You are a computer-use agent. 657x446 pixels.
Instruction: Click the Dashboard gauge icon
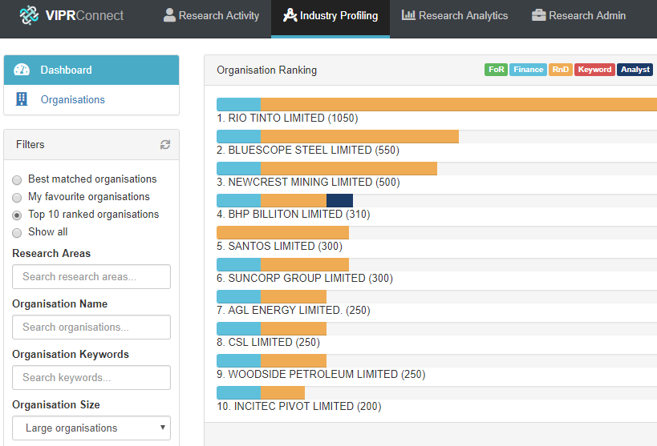pyautogui.click(x=22, y=70)
